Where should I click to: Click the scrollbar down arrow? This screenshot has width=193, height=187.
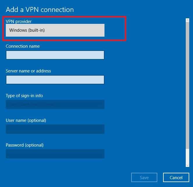(187, 165)
